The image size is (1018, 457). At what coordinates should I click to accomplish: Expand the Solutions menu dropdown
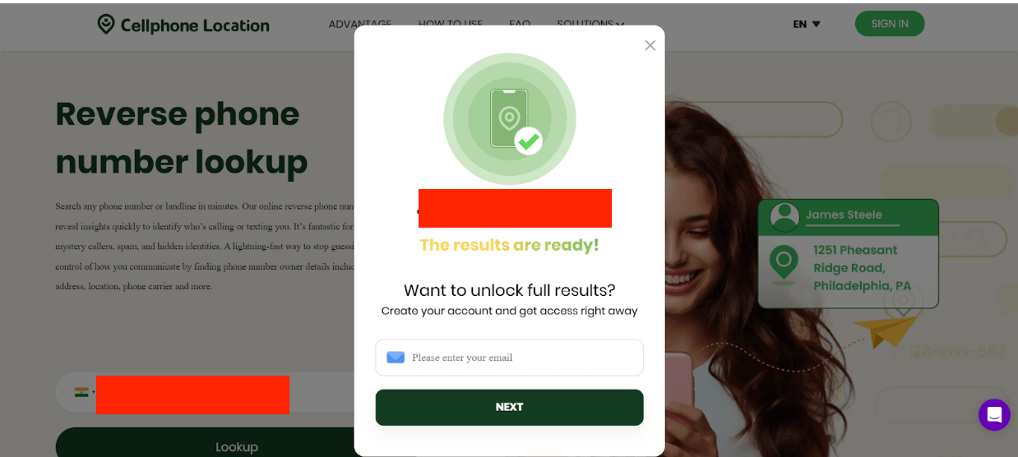tap(590, 24)
